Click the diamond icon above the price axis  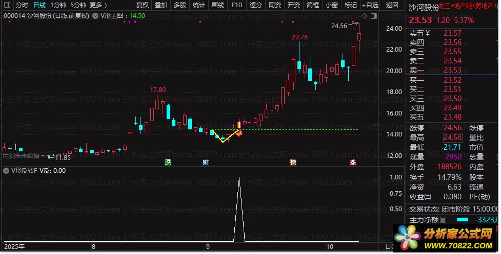[x=364, y=16]
